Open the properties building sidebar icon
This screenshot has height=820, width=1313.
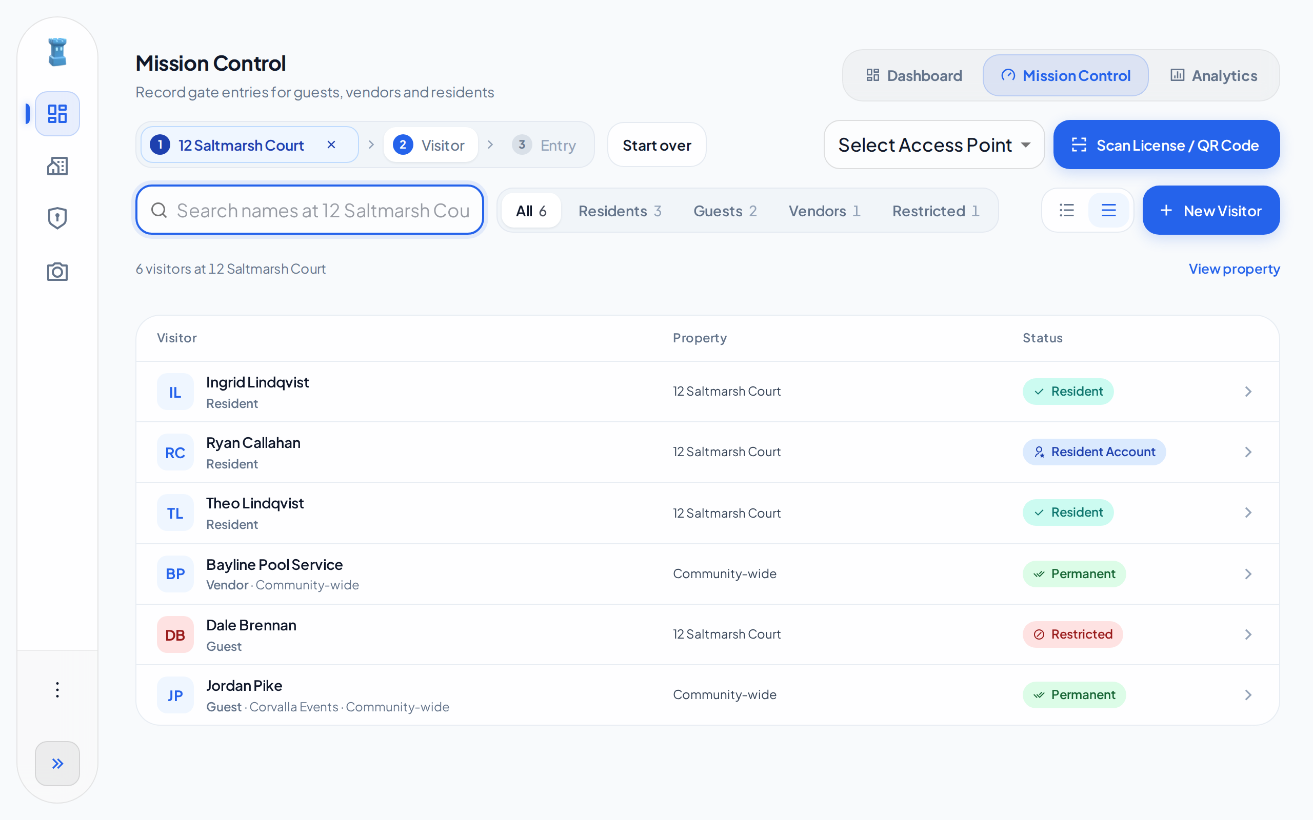coord(57,166)
